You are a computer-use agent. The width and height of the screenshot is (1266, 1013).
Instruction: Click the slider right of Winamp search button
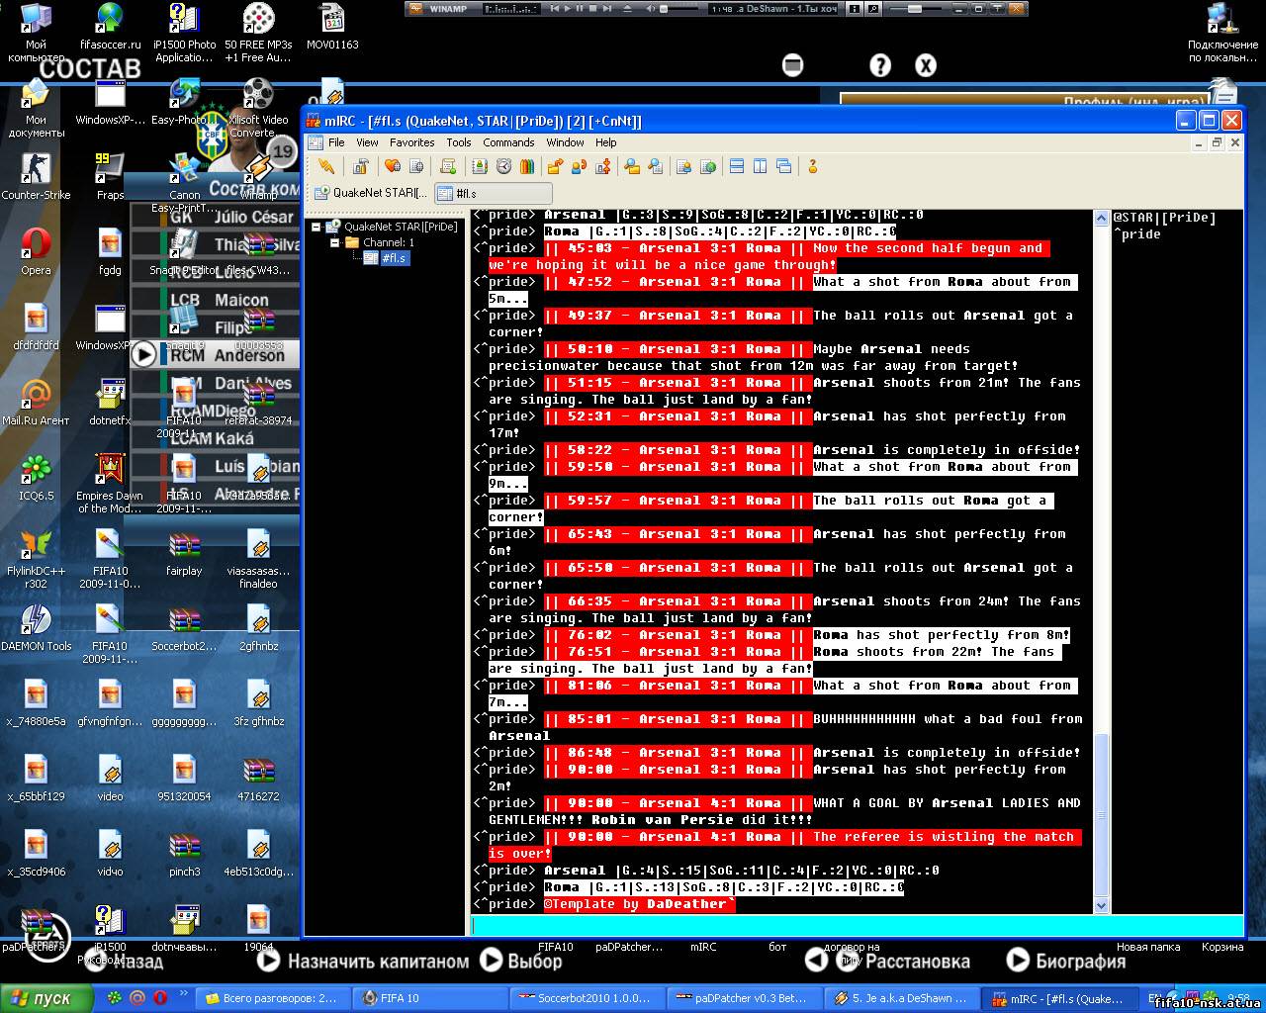click(915, 8)
